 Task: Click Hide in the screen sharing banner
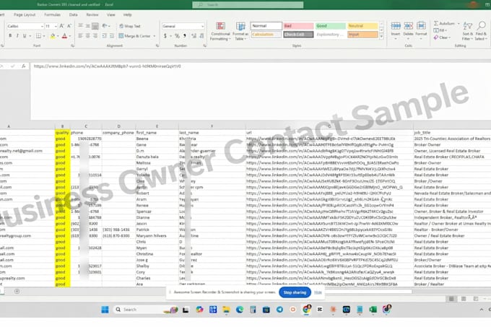click(318, 292)
